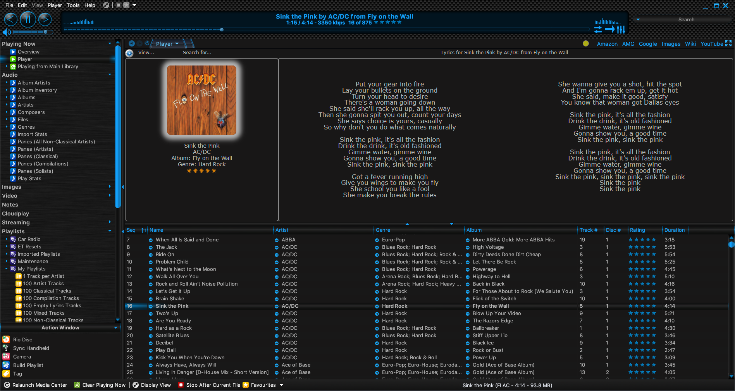This screenshot has height=391, width=735.
Task: Select Overview in Playing Now
Action: pos(29,52)
